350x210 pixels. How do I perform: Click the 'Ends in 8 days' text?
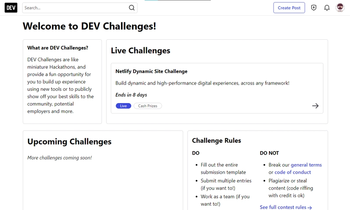[131, 95]
